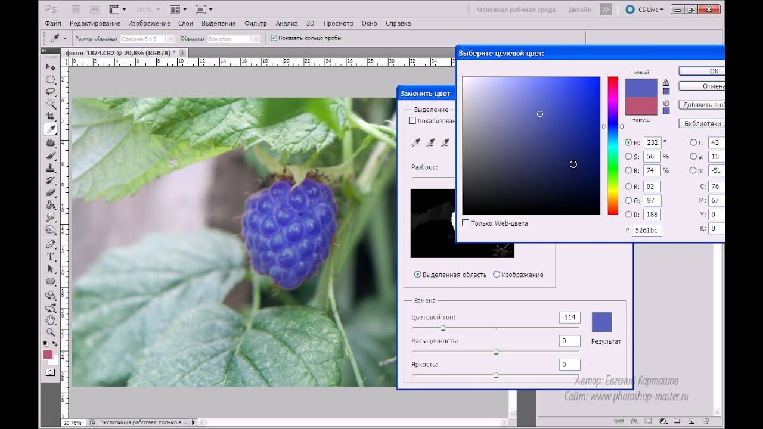
Task: Open the Просмотр menu
Action: pyautogui.click(x=339, y=23)
